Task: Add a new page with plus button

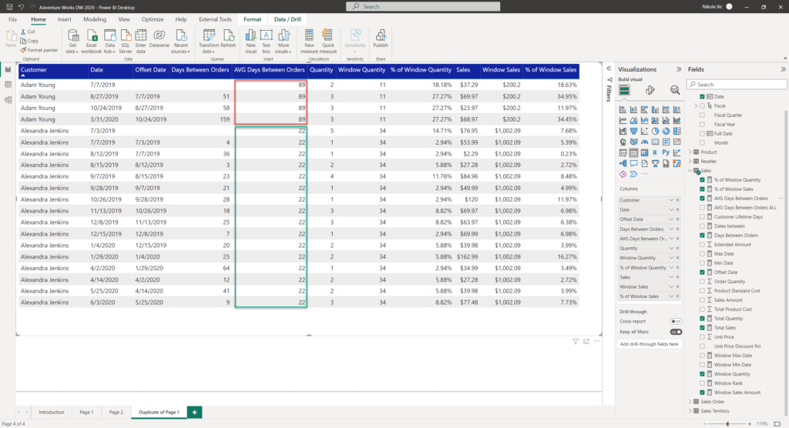Action: [x=194, y=412]
